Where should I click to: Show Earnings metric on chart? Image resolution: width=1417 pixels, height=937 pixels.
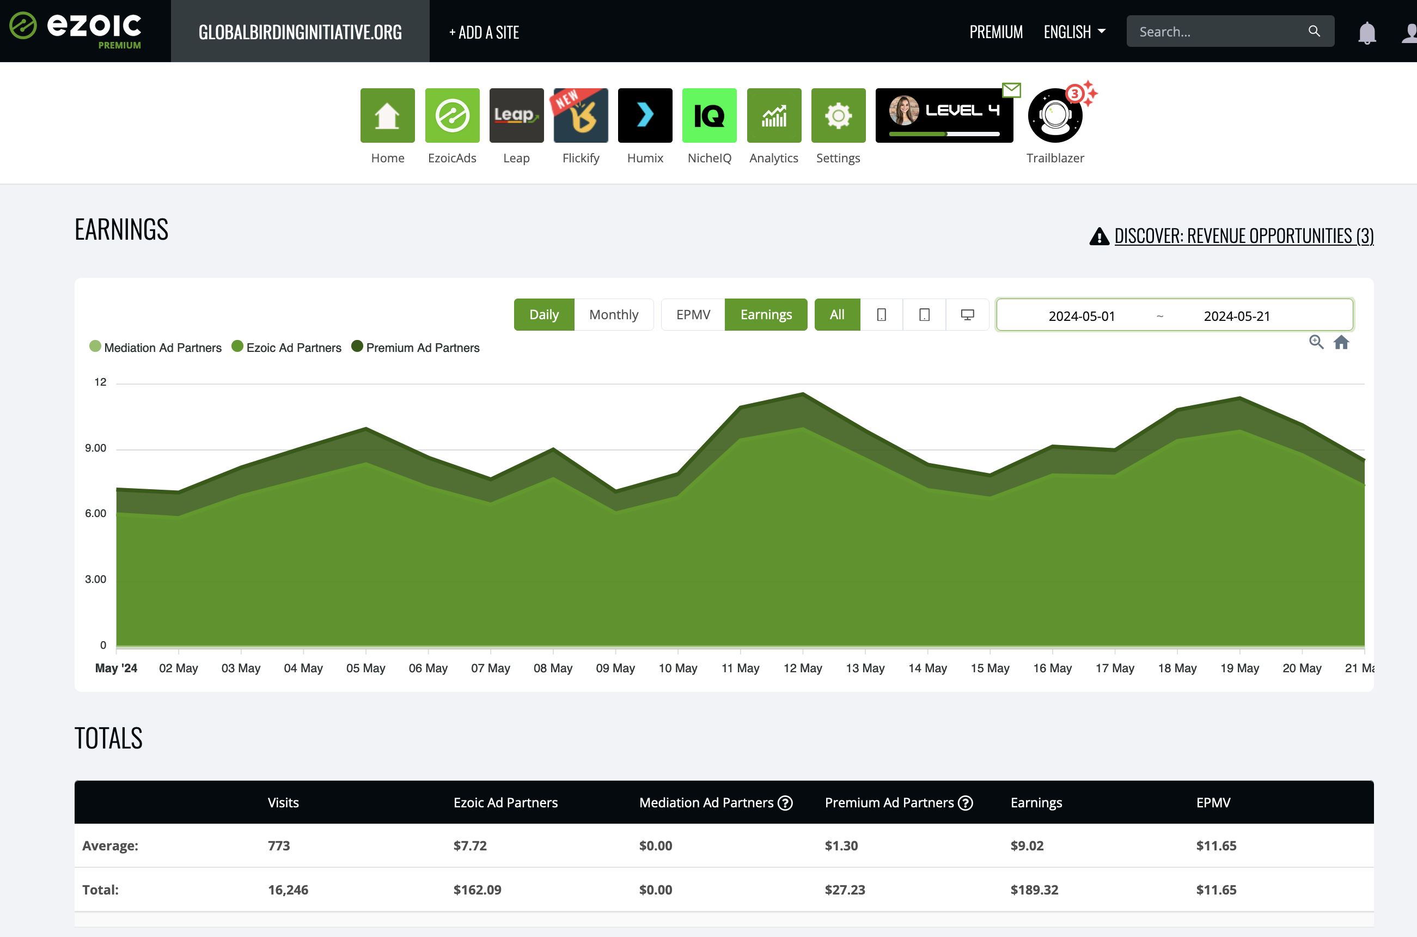click(766, 314)
